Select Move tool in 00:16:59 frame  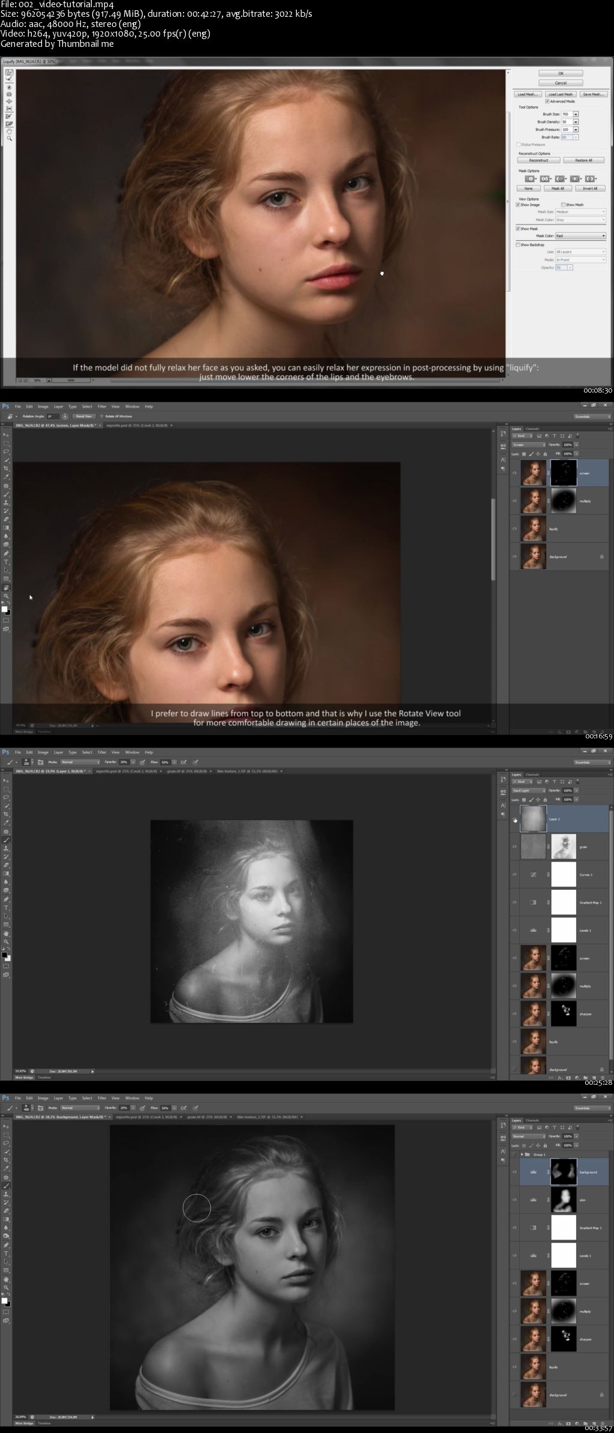6,435
